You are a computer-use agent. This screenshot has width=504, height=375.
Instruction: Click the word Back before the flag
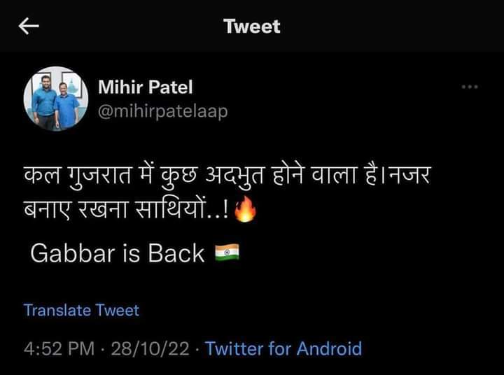(x=176, y=253)
